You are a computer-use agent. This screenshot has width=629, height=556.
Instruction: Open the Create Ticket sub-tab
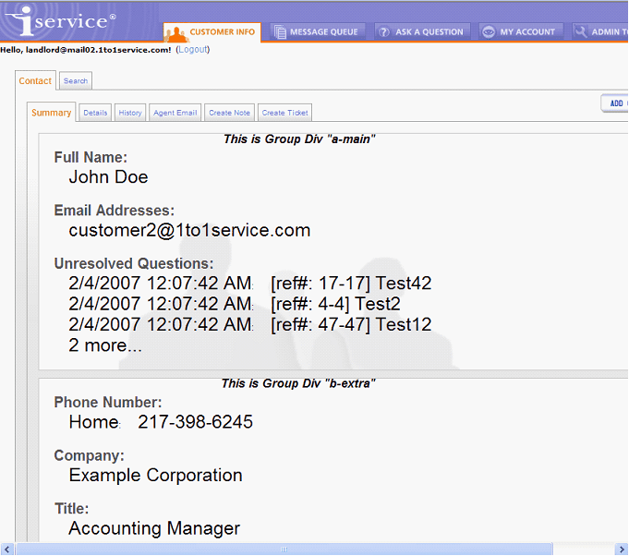pos(284,113)
